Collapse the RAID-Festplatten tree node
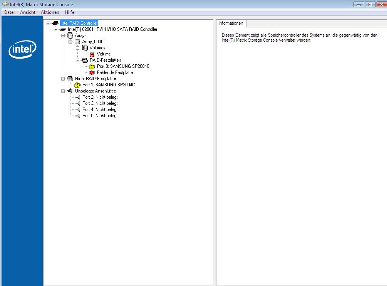 (78, 60)
